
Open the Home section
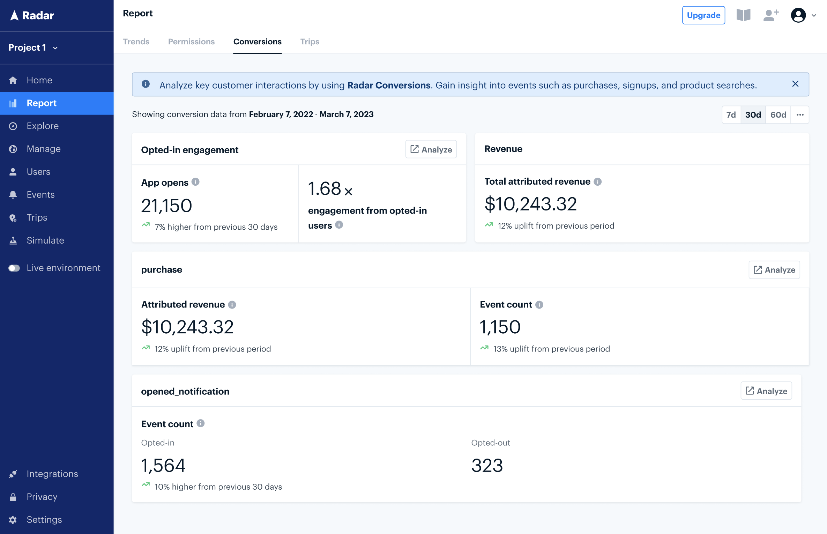point(39,80)
